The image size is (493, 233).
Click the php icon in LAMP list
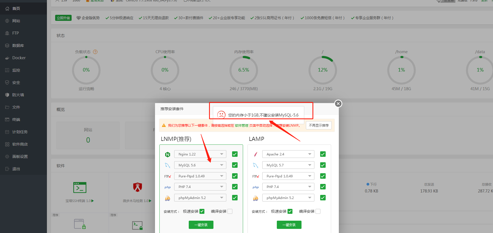[x=256, y=187]
